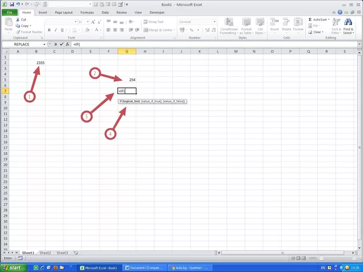Viewport: 363px width, 272px height.
Task: Align text left in the cell
Action: pos(108,30)
